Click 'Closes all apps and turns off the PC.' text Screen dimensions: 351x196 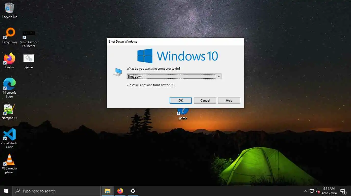tap(151, 85)
